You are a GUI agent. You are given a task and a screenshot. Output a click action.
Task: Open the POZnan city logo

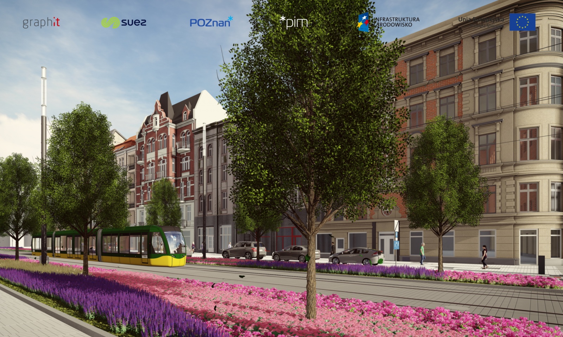tap(211, 22)
